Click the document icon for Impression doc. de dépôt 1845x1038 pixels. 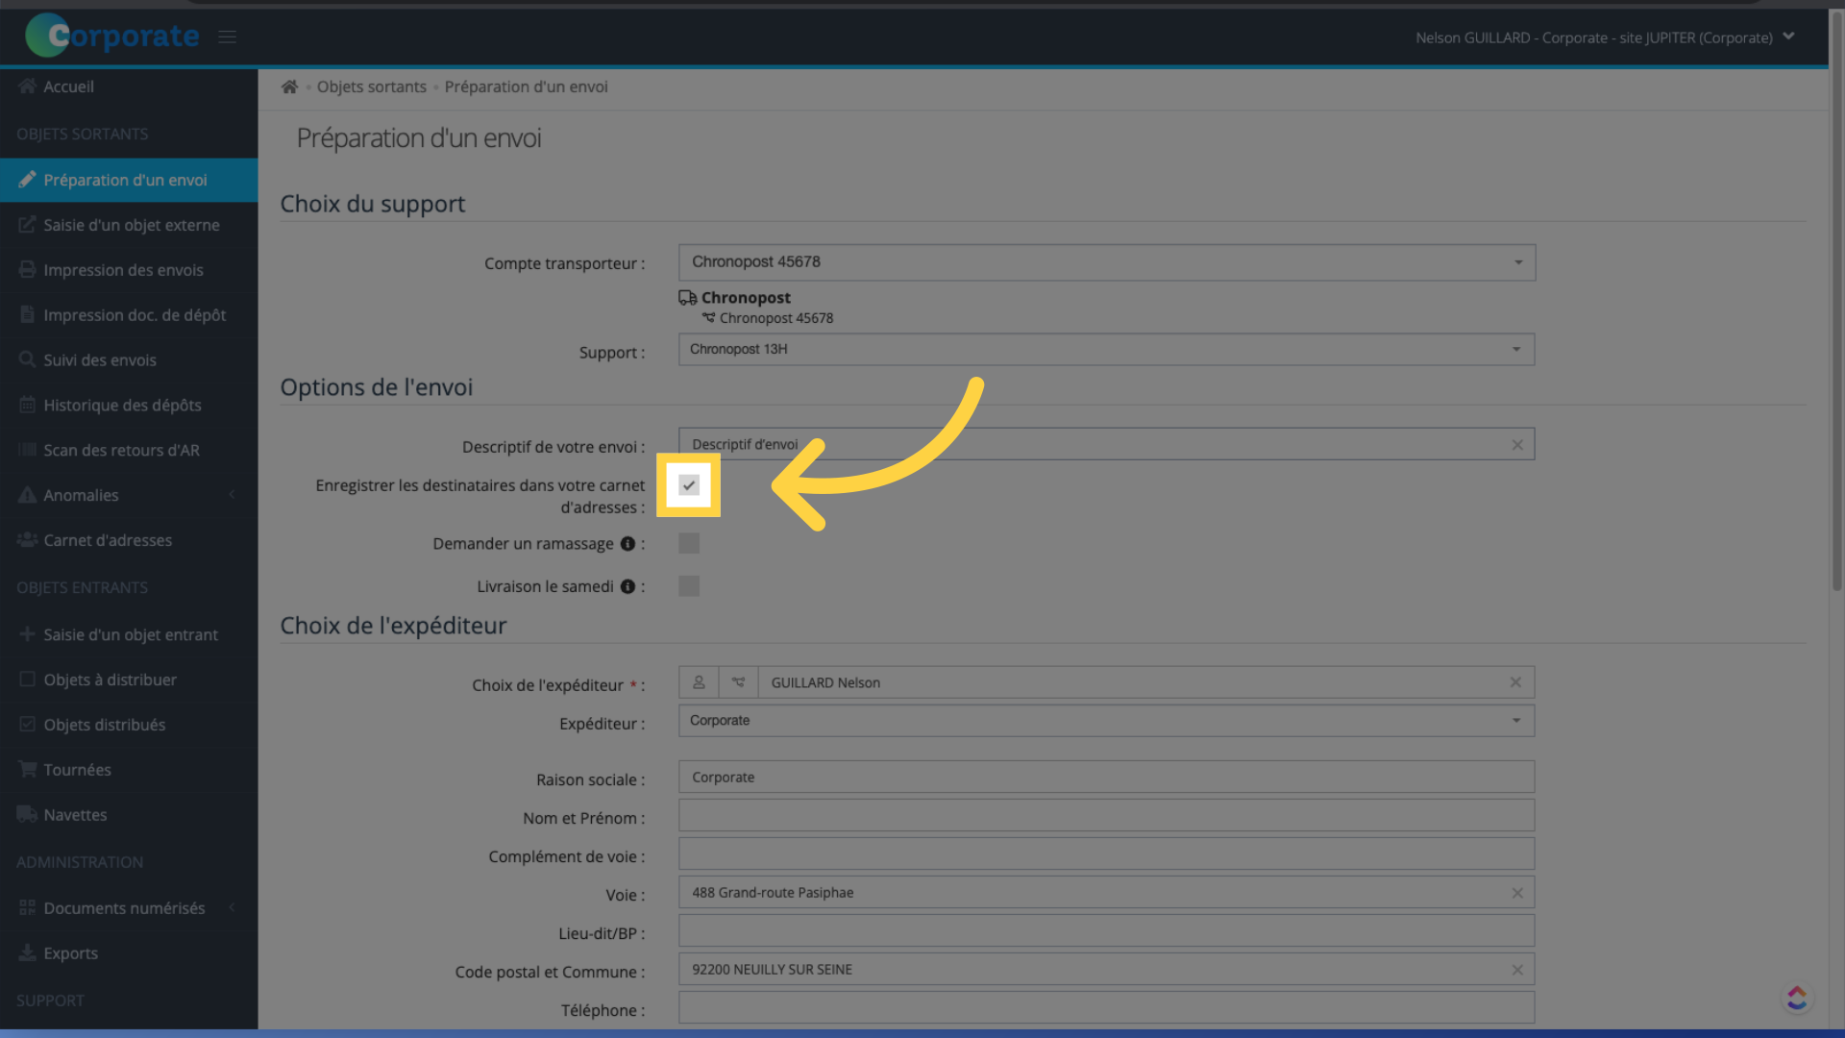click(28, 315)
